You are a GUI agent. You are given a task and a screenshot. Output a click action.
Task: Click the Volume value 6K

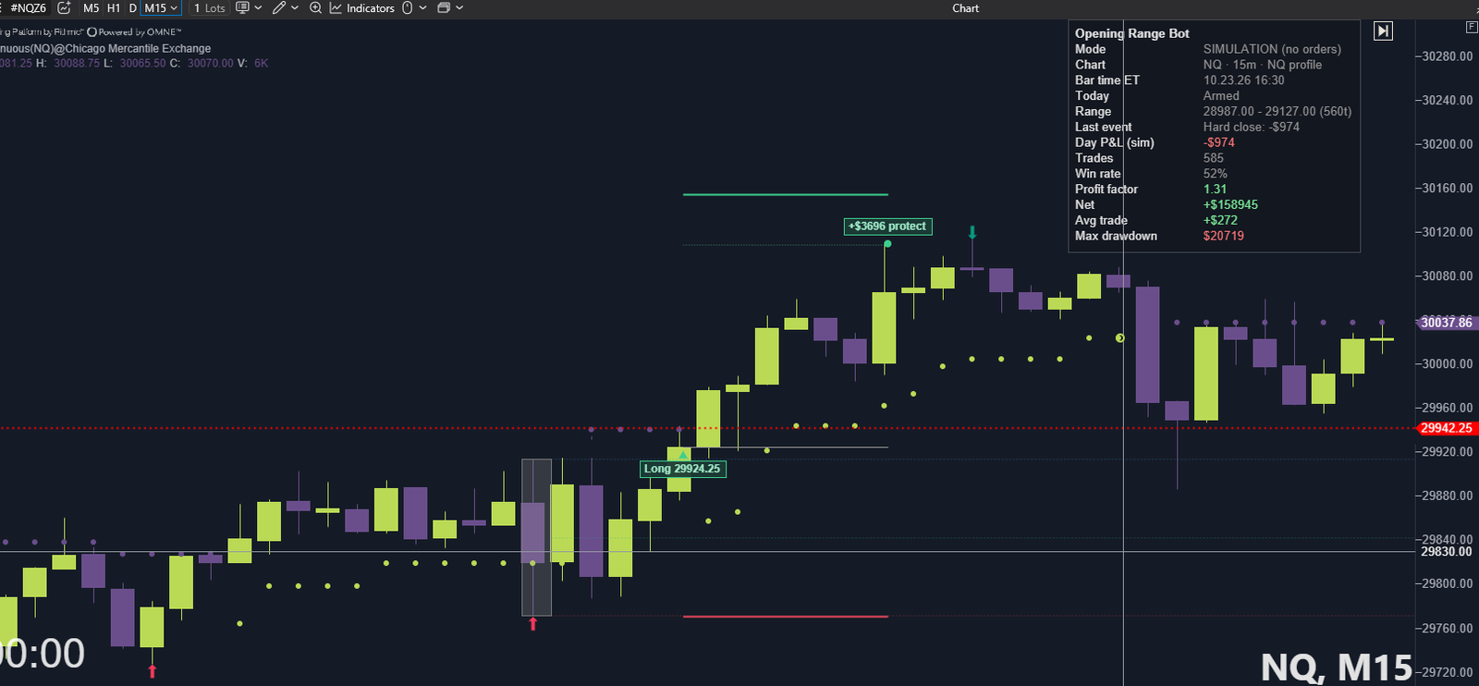coord(261,64)
